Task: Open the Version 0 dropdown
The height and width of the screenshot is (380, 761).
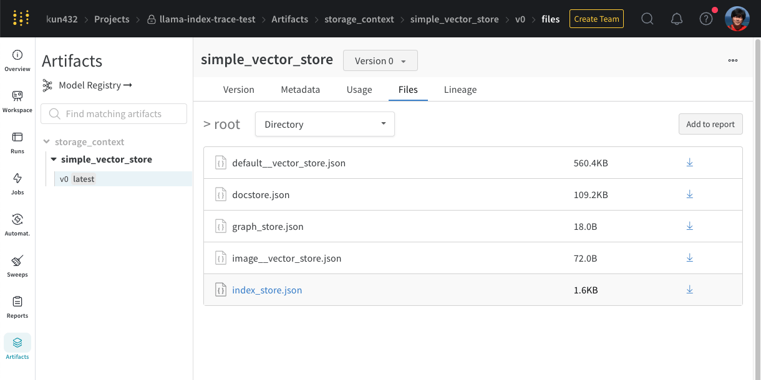Action: coord(380,60)
